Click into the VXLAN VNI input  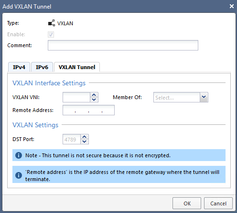pyautogui.click(x=76, y=97)
